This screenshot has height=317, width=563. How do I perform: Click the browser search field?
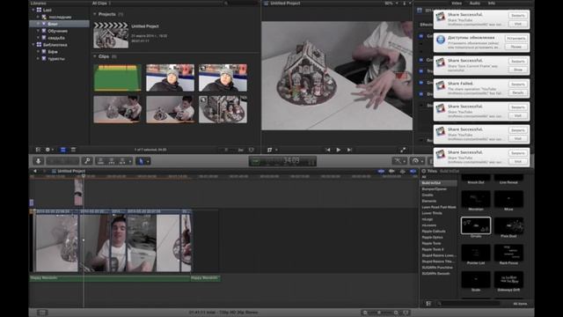[x=240, y=4]
